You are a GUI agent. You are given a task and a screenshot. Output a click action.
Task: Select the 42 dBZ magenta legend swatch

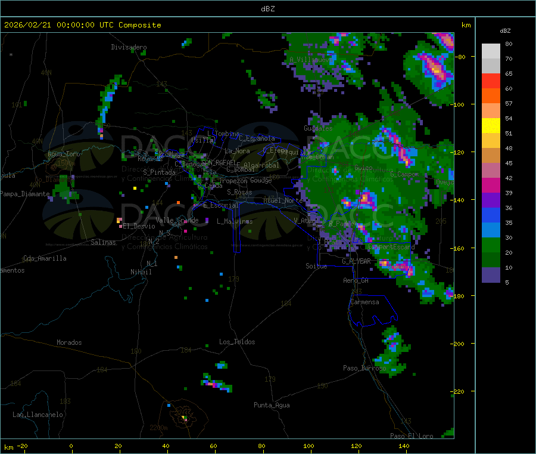491,185
